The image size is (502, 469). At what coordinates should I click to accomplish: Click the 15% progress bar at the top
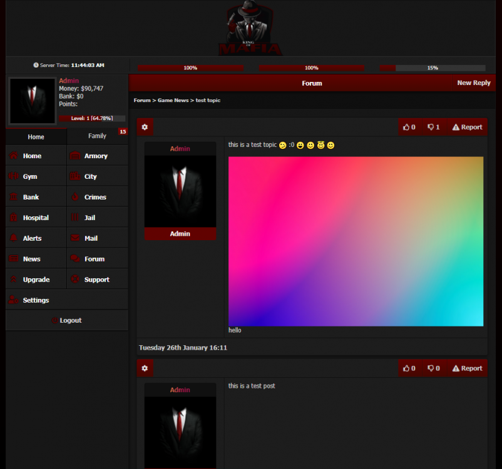(x=433, y=68)
